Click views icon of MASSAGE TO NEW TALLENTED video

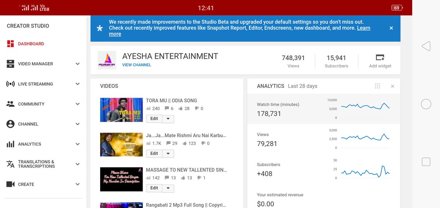click(148, 178)
